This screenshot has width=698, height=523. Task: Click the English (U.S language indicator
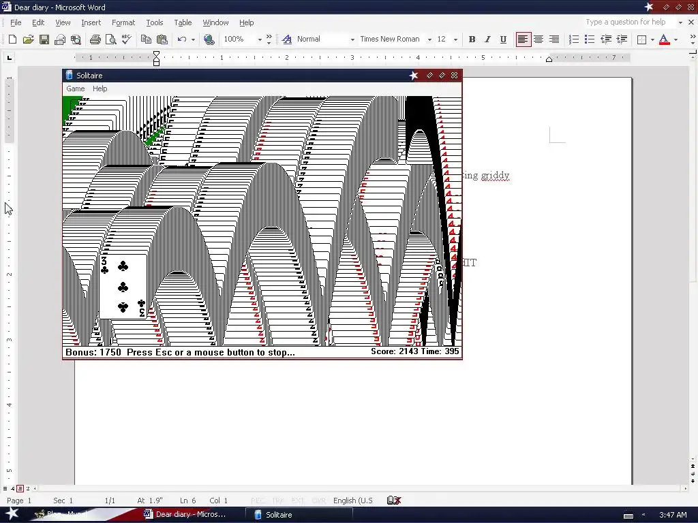tap(353, 501)
